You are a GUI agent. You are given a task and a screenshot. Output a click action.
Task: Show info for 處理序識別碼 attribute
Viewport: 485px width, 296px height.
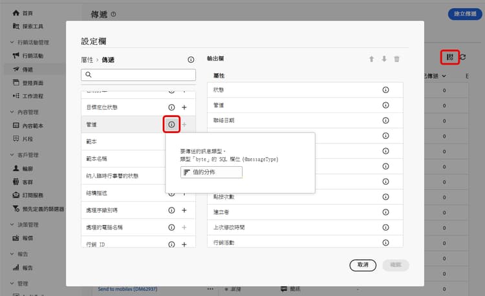[x=171, y=210]
